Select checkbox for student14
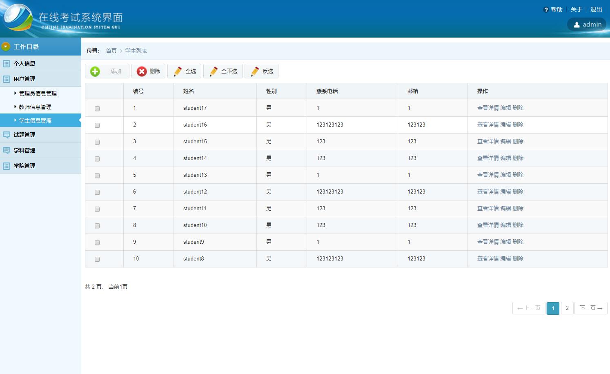 (x=97, y=159)
